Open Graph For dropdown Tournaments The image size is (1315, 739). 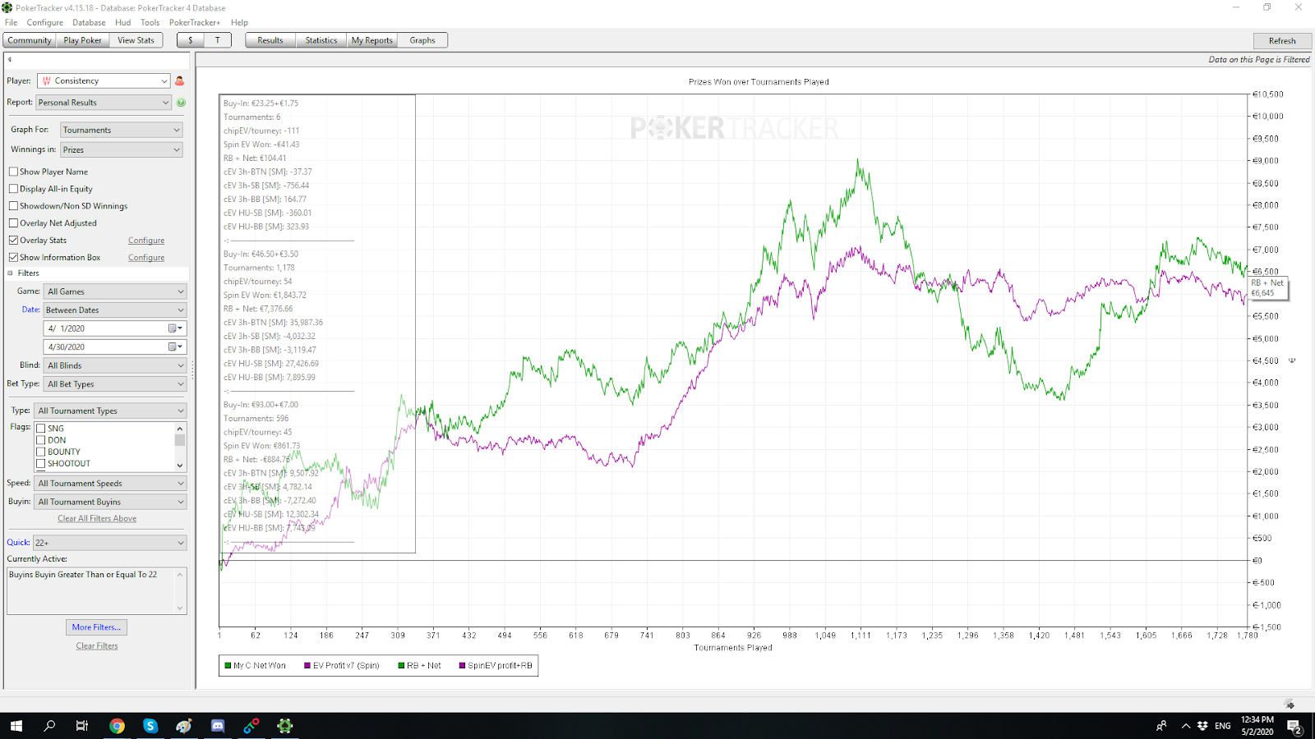[122, 130]
